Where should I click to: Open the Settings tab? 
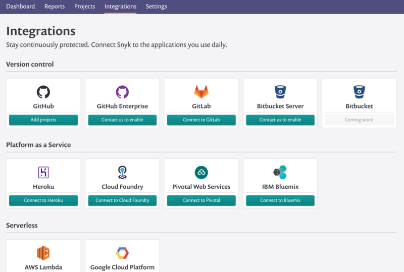point(157,7)
